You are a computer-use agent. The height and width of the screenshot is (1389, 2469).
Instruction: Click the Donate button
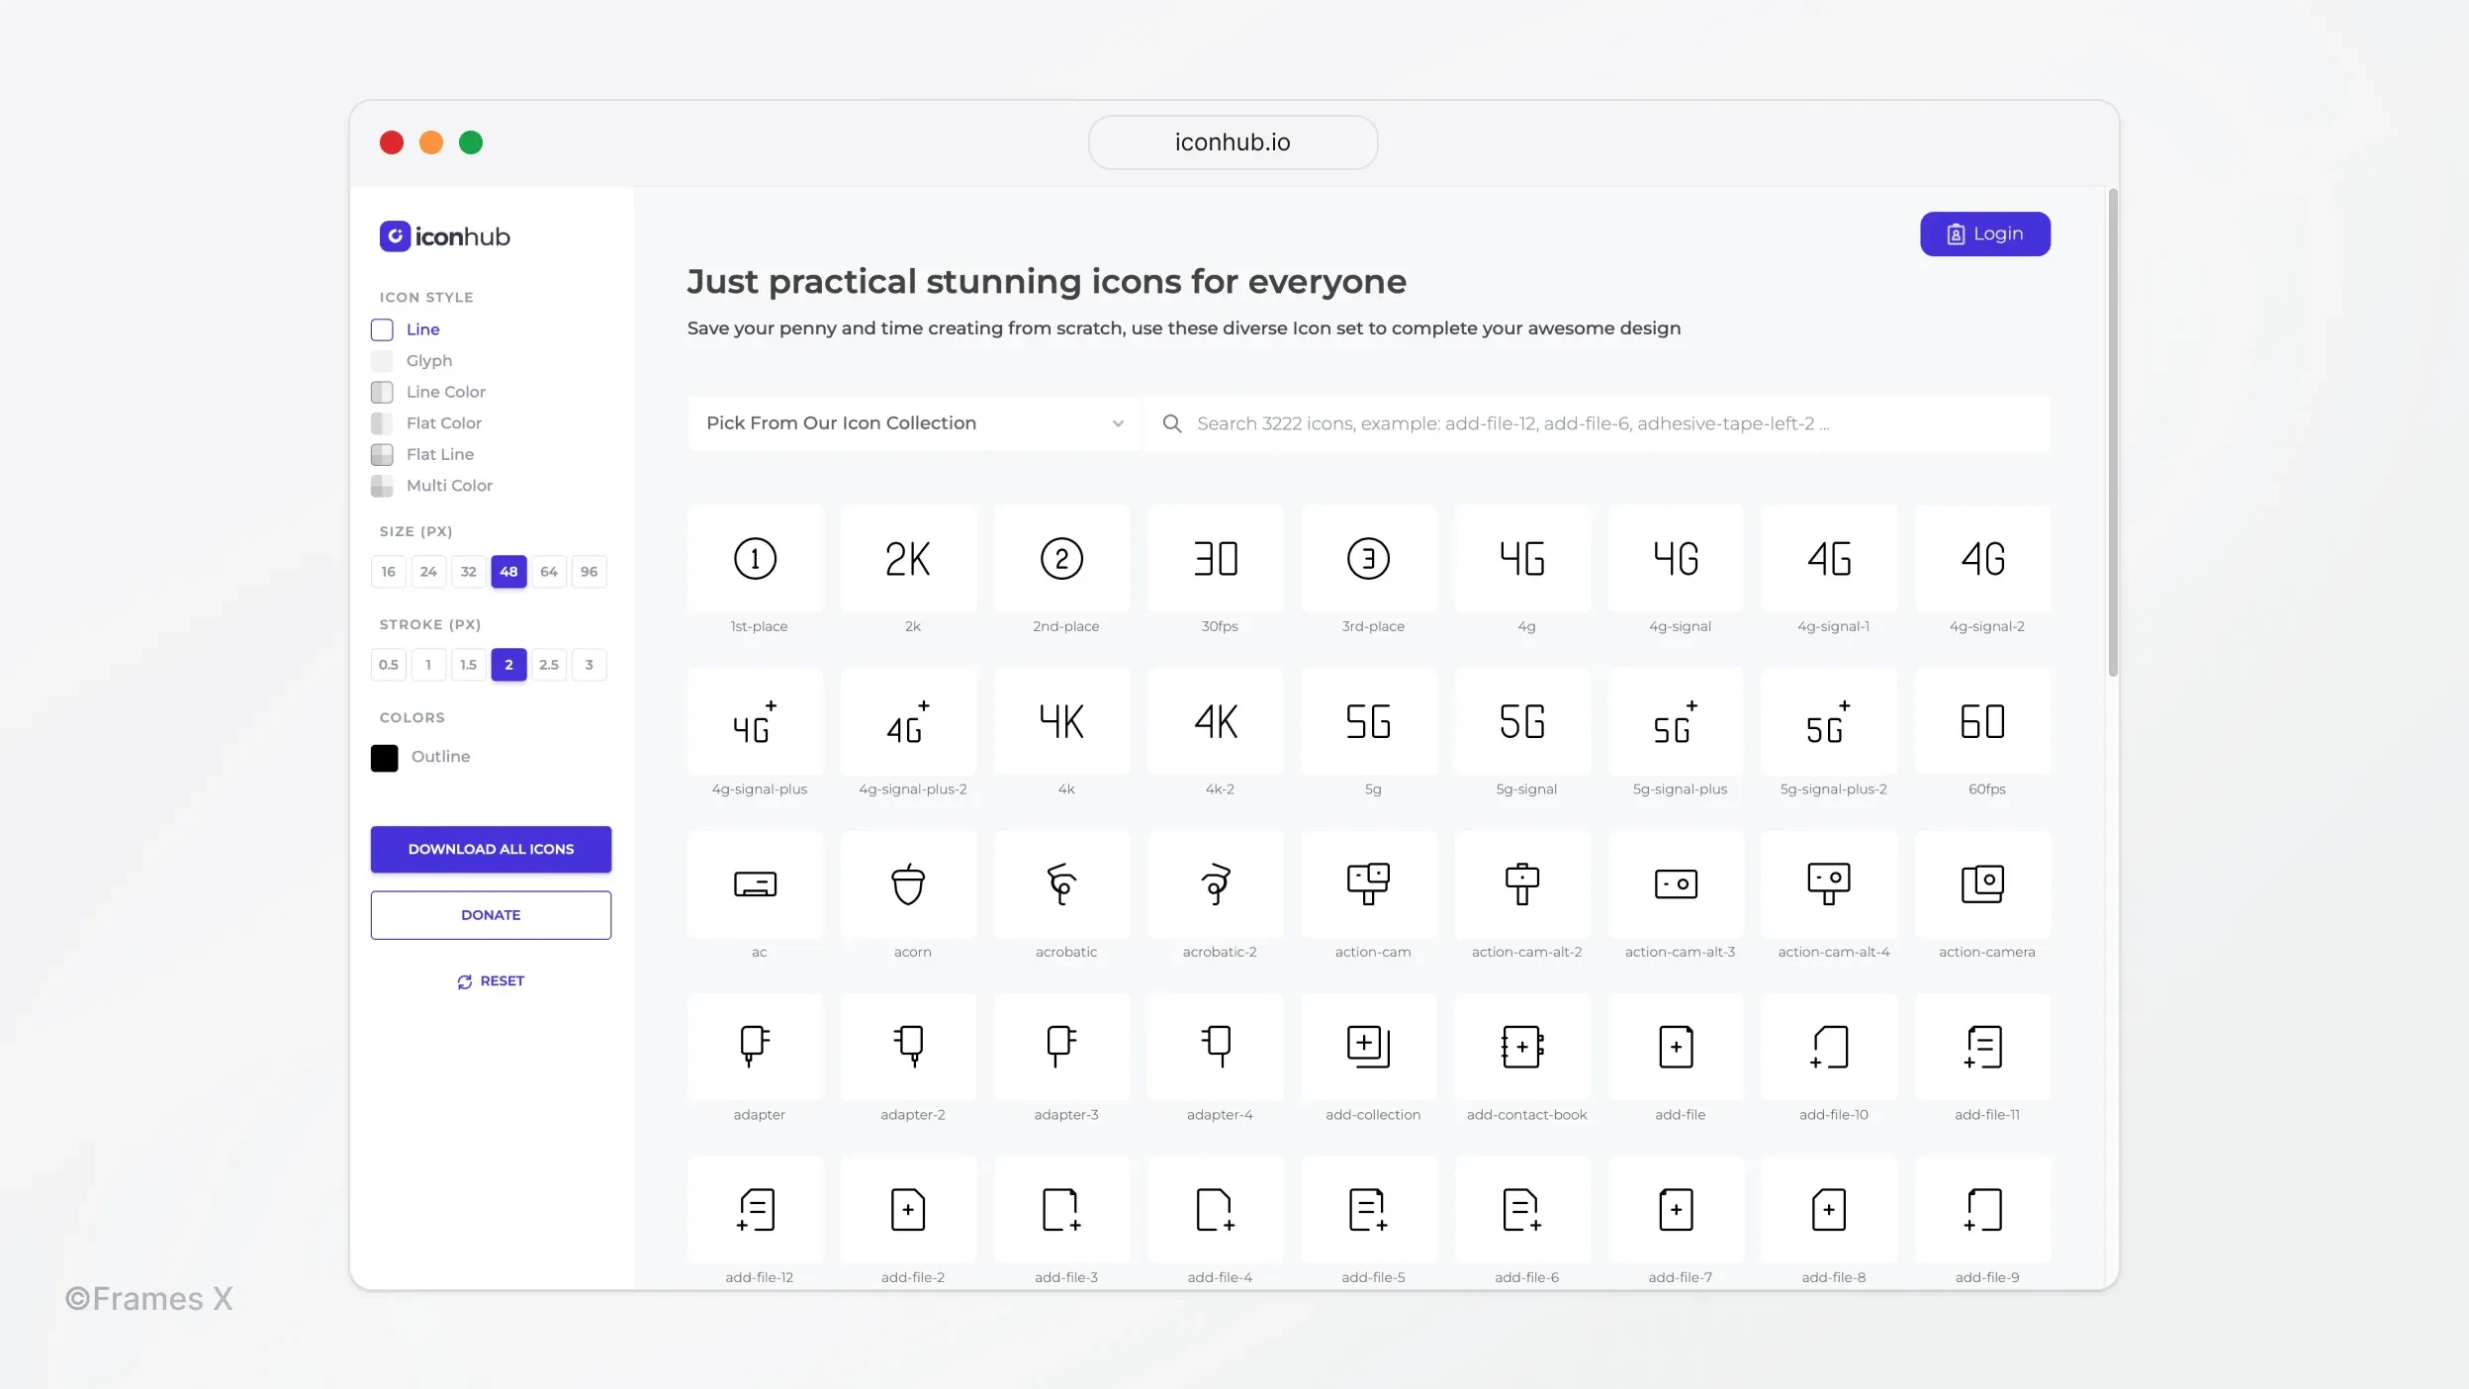tap(490, 914)
